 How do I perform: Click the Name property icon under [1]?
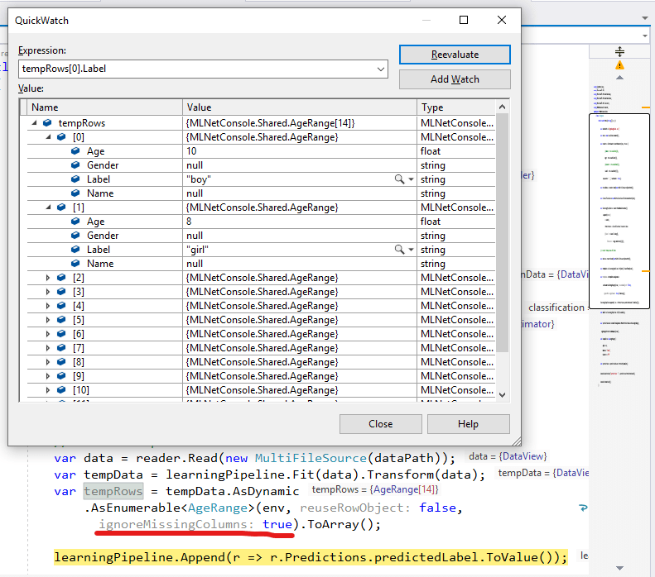(x=75, y=264)
